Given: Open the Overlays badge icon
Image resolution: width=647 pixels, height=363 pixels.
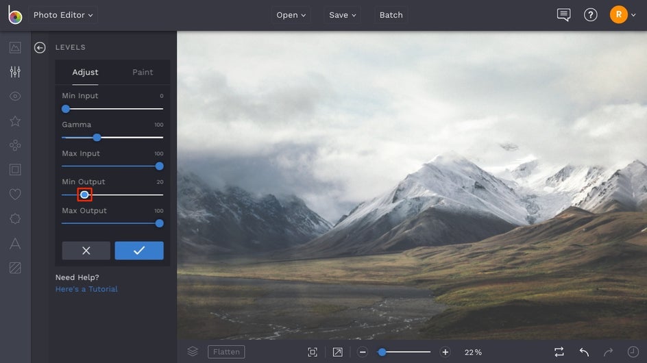Looking at the screenshot, I should click(x=15, y=218).
